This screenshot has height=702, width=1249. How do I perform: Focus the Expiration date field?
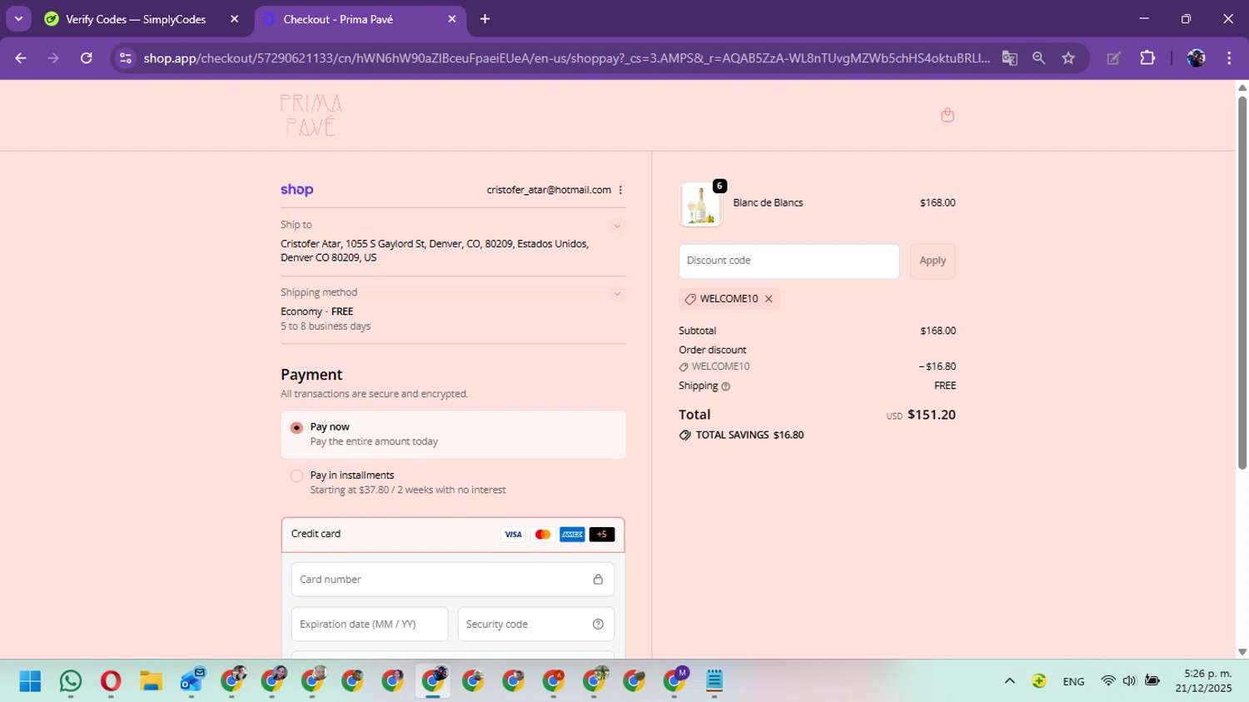370,625
